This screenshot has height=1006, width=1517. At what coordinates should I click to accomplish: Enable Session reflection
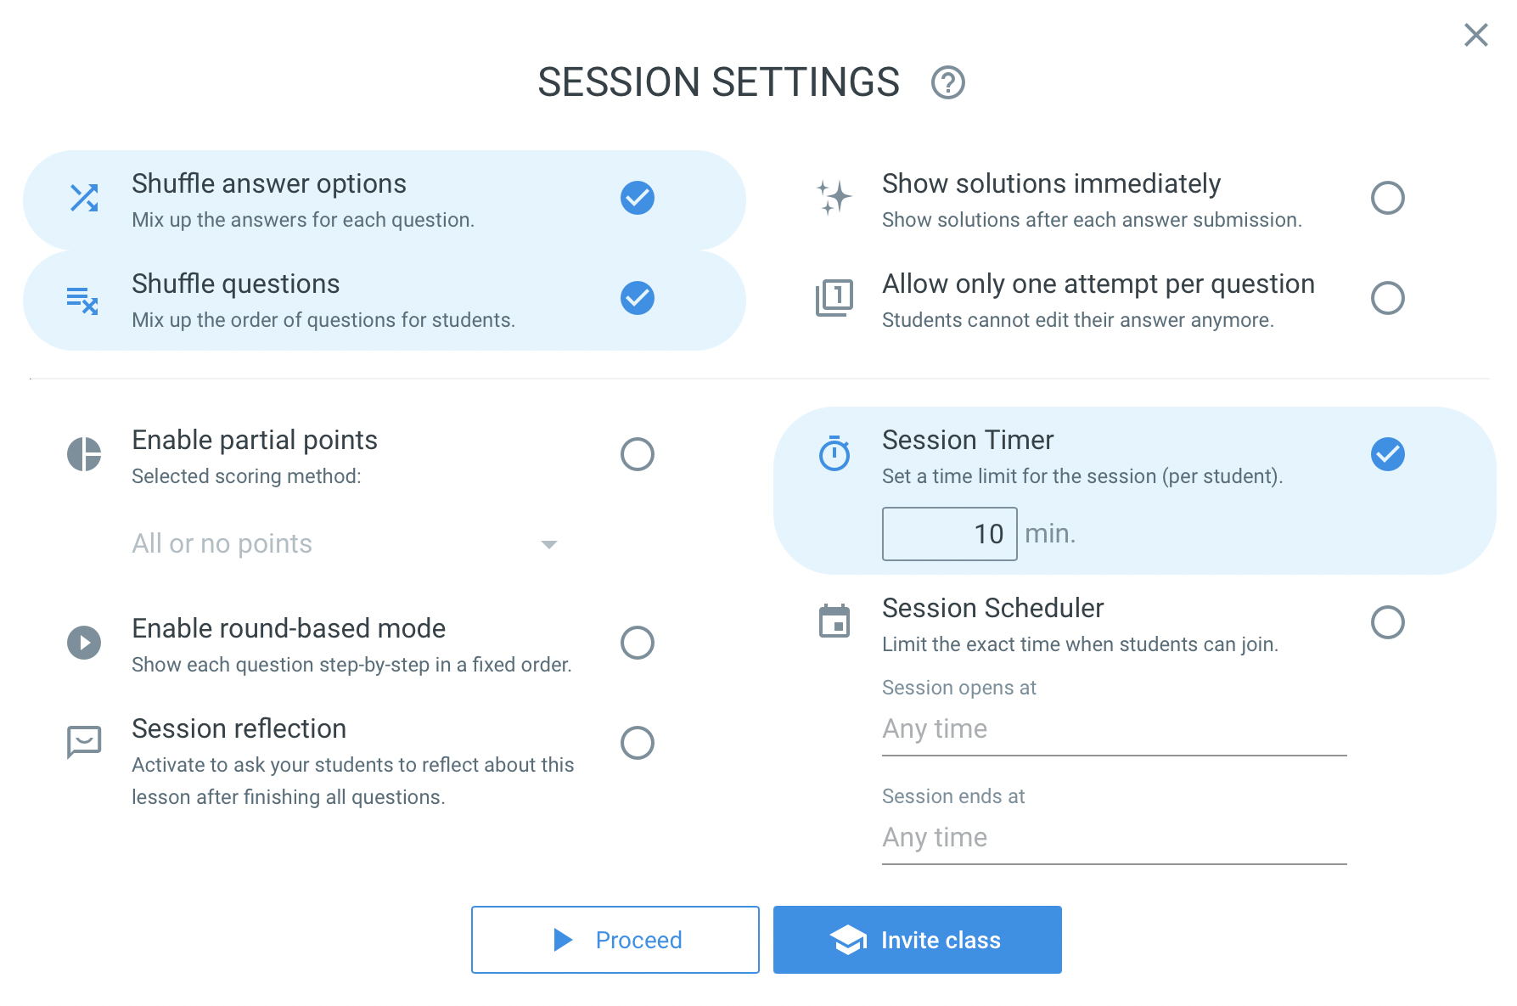pos(638,742)
